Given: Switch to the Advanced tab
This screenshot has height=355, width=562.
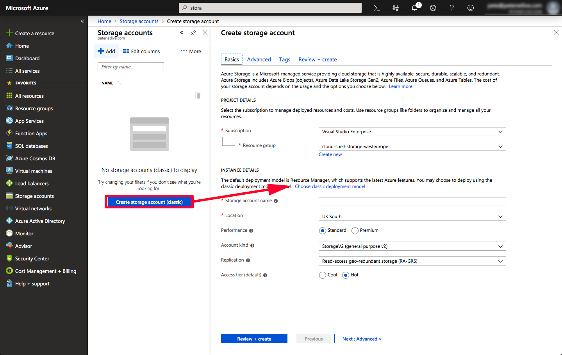Looking at the screenshot, I should pyautogui.click(x=259, y=59).
